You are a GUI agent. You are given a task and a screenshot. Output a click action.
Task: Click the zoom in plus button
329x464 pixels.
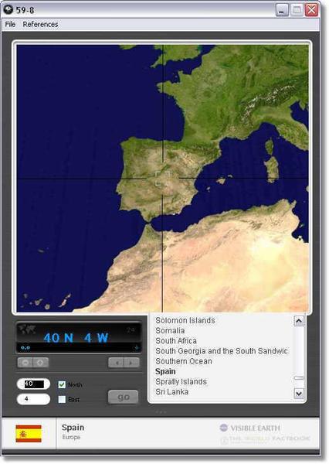[40, 363]
